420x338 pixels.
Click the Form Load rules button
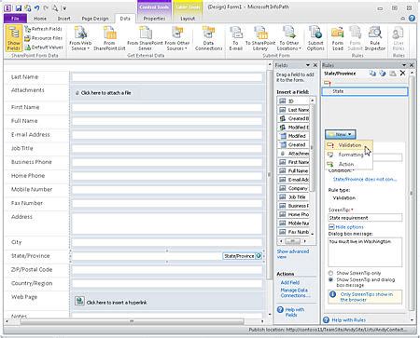(x=337, y=38)
